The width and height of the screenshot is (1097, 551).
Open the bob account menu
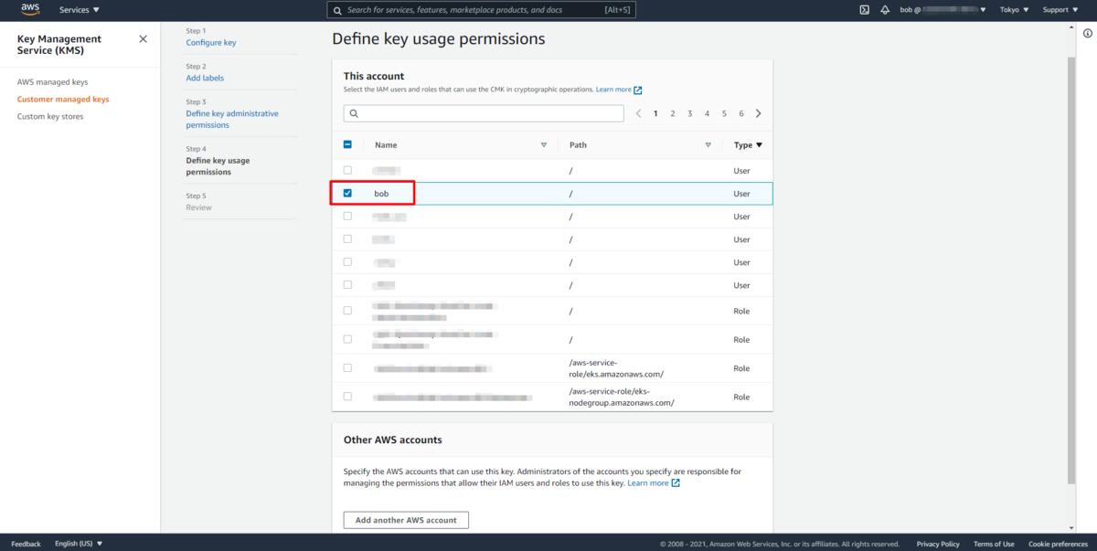coord(944,10)
